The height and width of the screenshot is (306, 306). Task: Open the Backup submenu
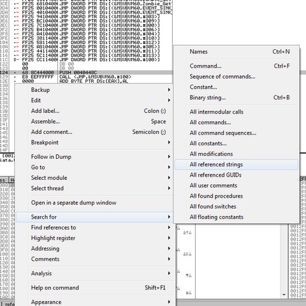point(95,90)
